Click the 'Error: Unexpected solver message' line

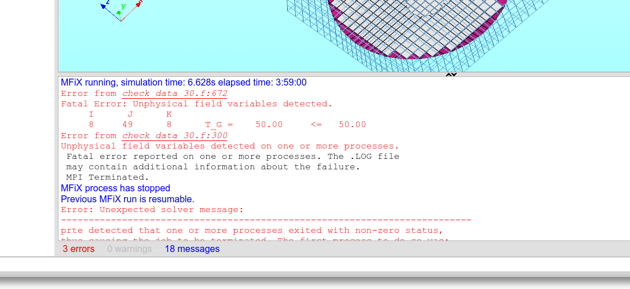[x=152, y=209]
